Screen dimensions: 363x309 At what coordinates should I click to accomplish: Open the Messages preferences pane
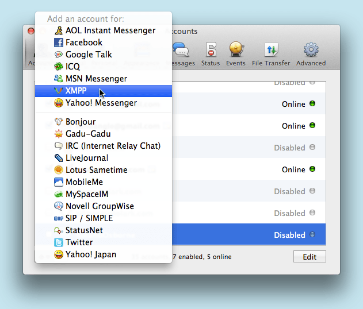pyautogui.click(x=181, y=53)
